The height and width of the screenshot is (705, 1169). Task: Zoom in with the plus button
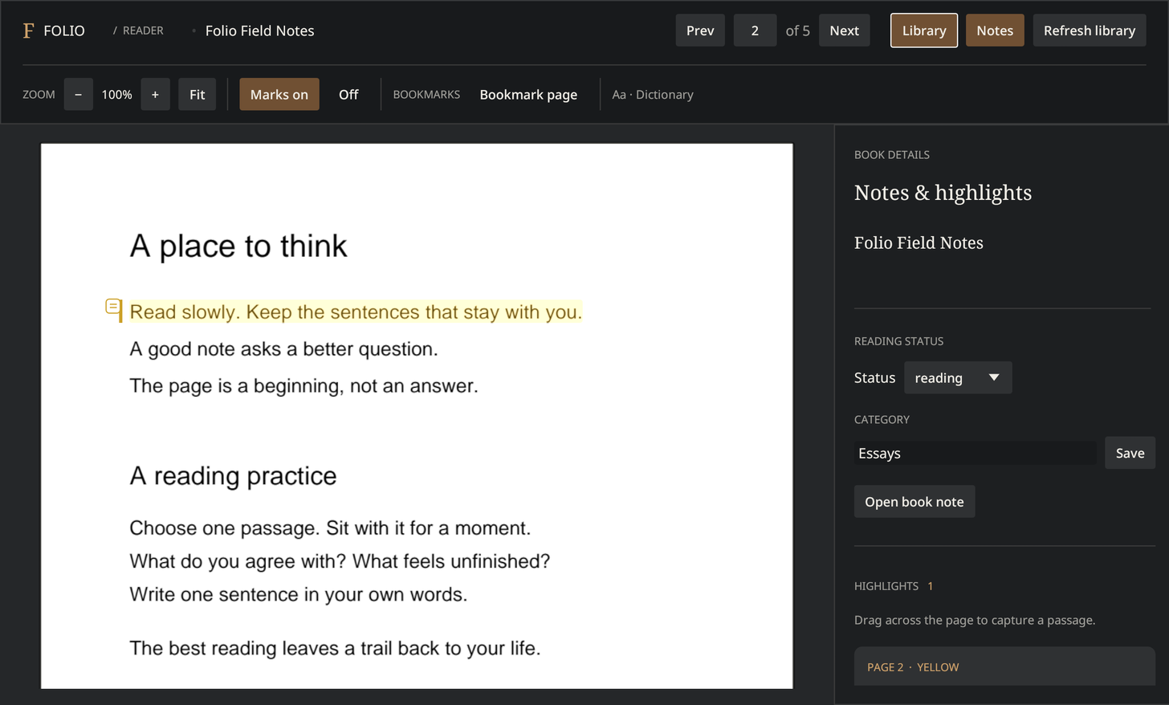point(155,95)
